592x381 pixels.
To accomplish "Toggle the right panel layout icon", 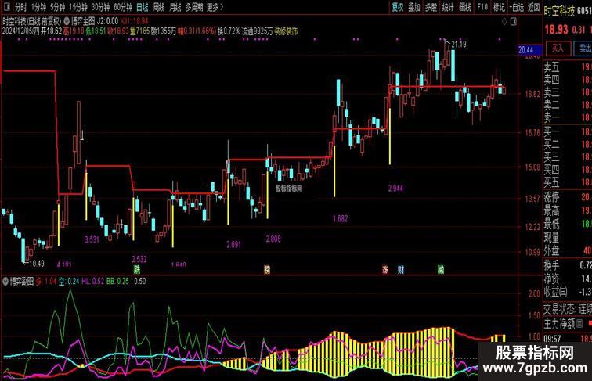I will click(x=514, y=21).
